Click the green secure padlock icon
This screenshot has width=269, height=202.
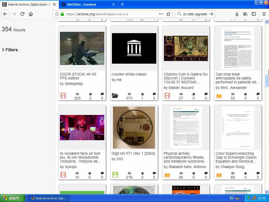coord(62,14)
